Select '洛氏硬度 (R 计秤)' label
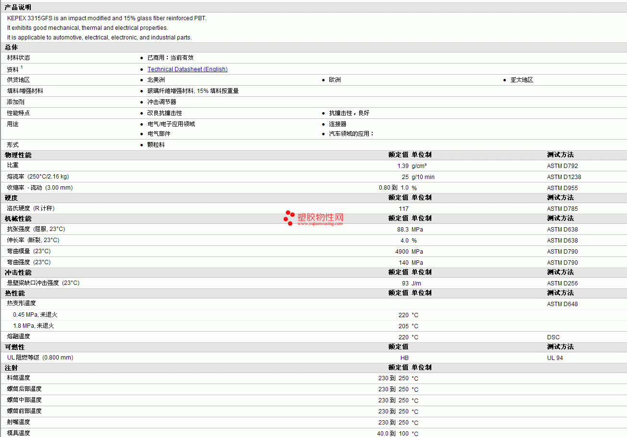This screenshot has height=437, width=627. [31, 208]
